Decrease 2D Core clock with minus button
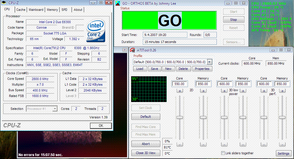The width and height of the screenshot is (294, 159). (x=179, y=144)
